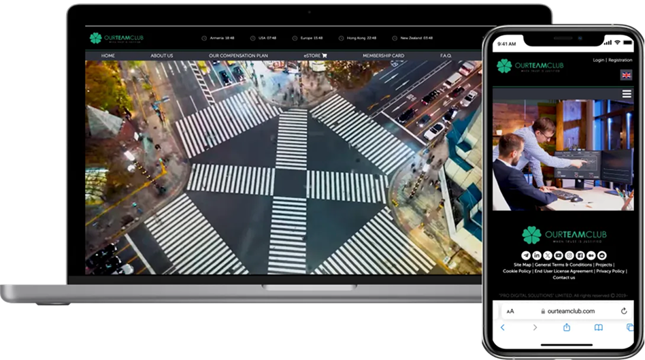The image size is (645, 360).
Task: Reload the page in Safari address bar
Action: 623,311
